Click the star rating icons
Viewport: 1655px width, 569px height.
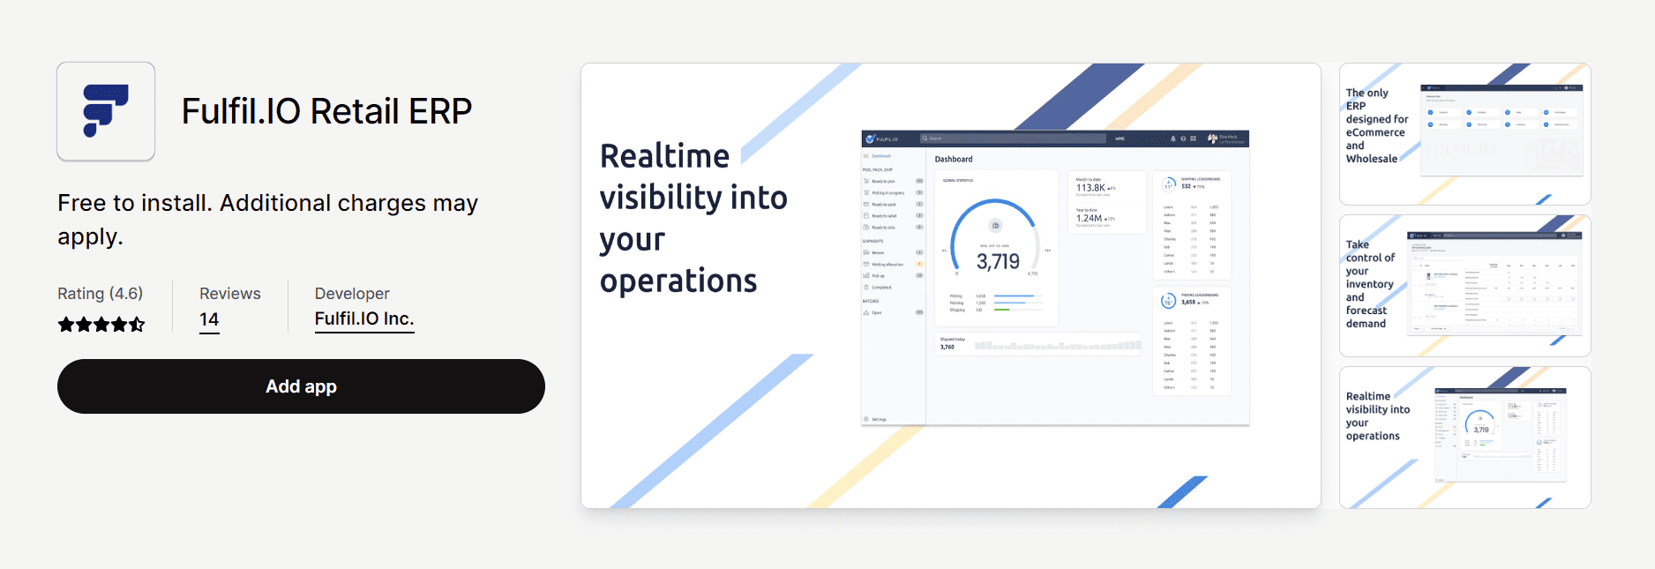point(101,325)
